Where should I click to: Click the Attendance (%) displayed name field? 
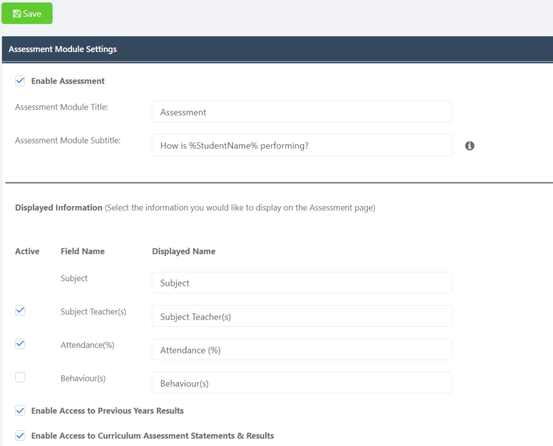tap(302, 349)
